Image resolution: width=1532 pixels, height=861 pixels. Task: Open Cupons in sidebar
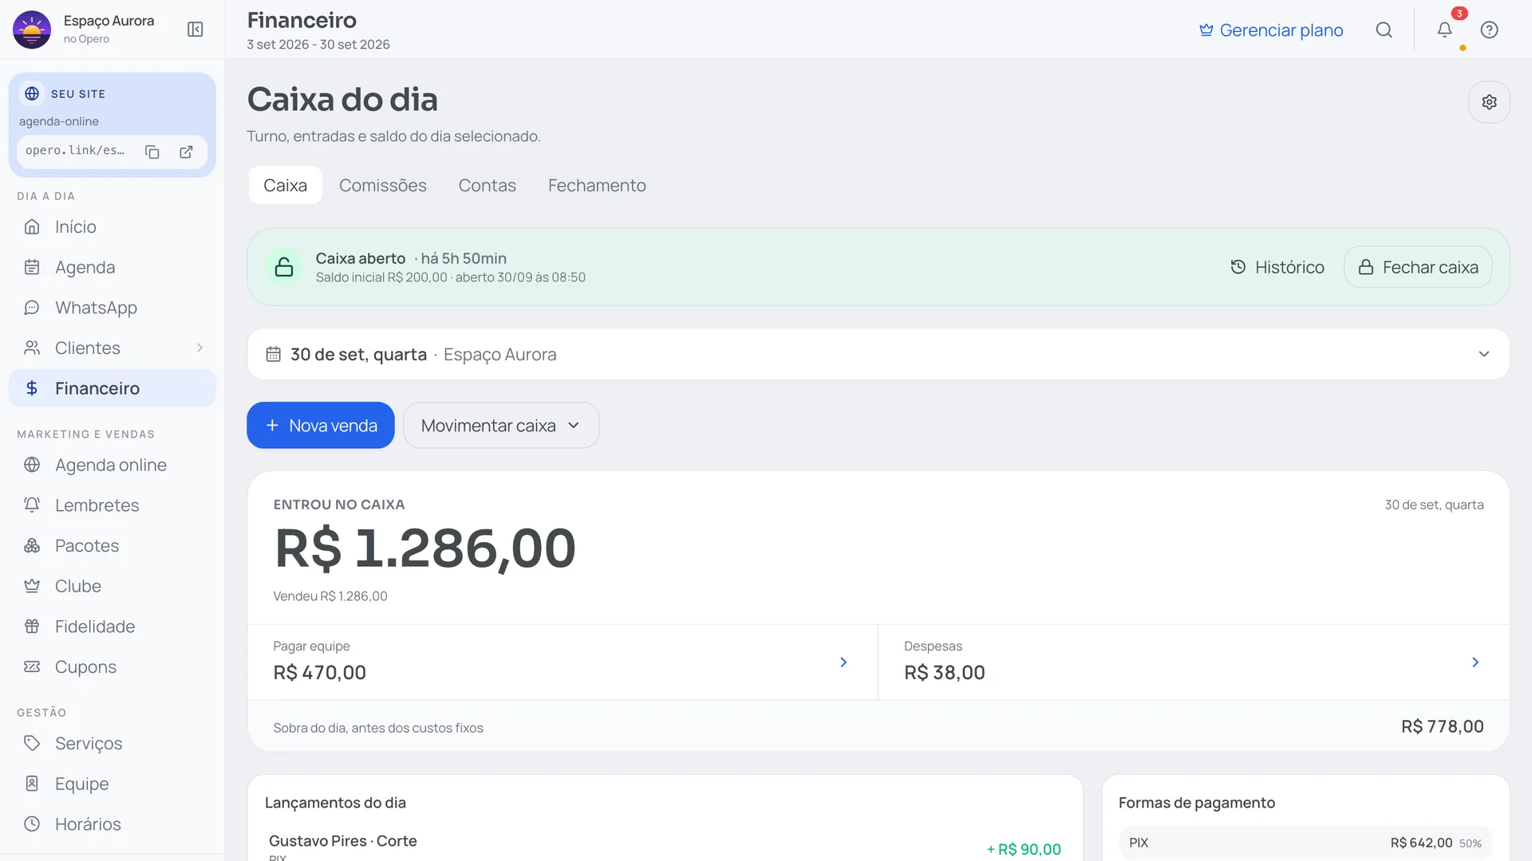112,667
